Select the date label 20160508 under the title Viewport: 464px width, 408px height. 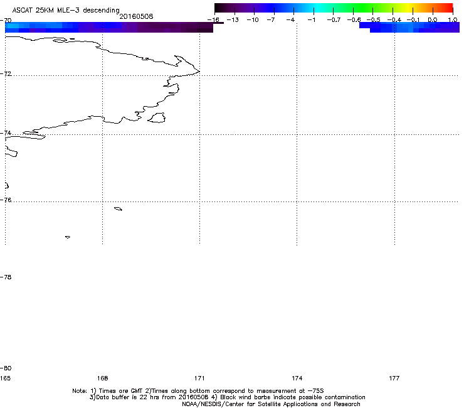[136, 16]
